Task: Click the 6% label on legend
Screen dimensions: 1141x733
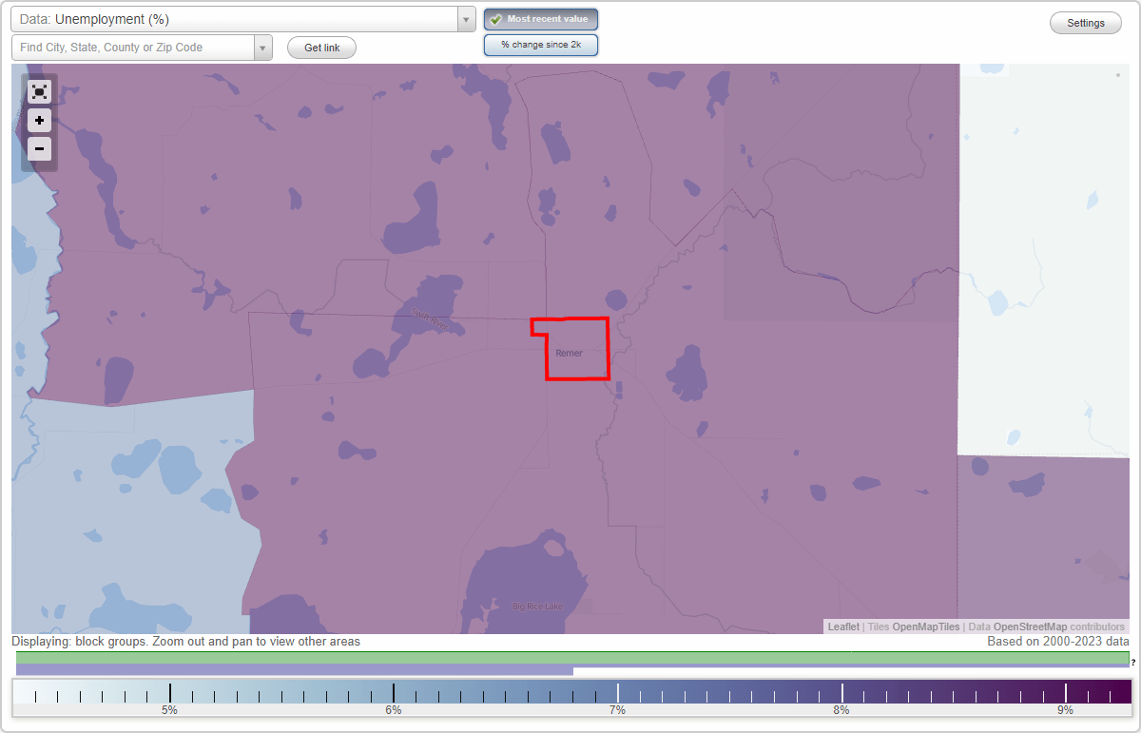Action: (x=393, y=710)
